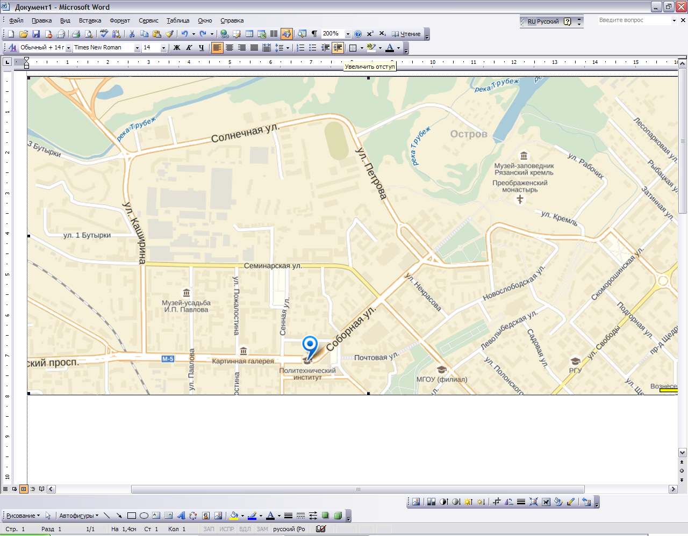Save the document with the floppy icon

pyautogui.click(x=36, y=34)
